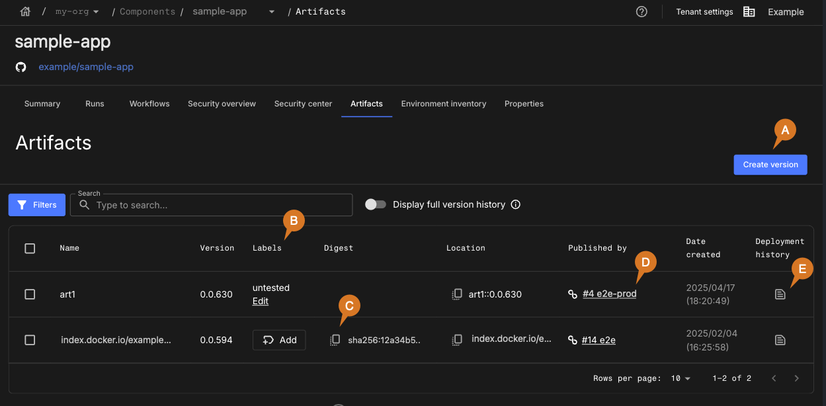This screenshot has width=826, height=406.
Task: Click Artifacts in the breadcrumb
Action: click(320, 12)
